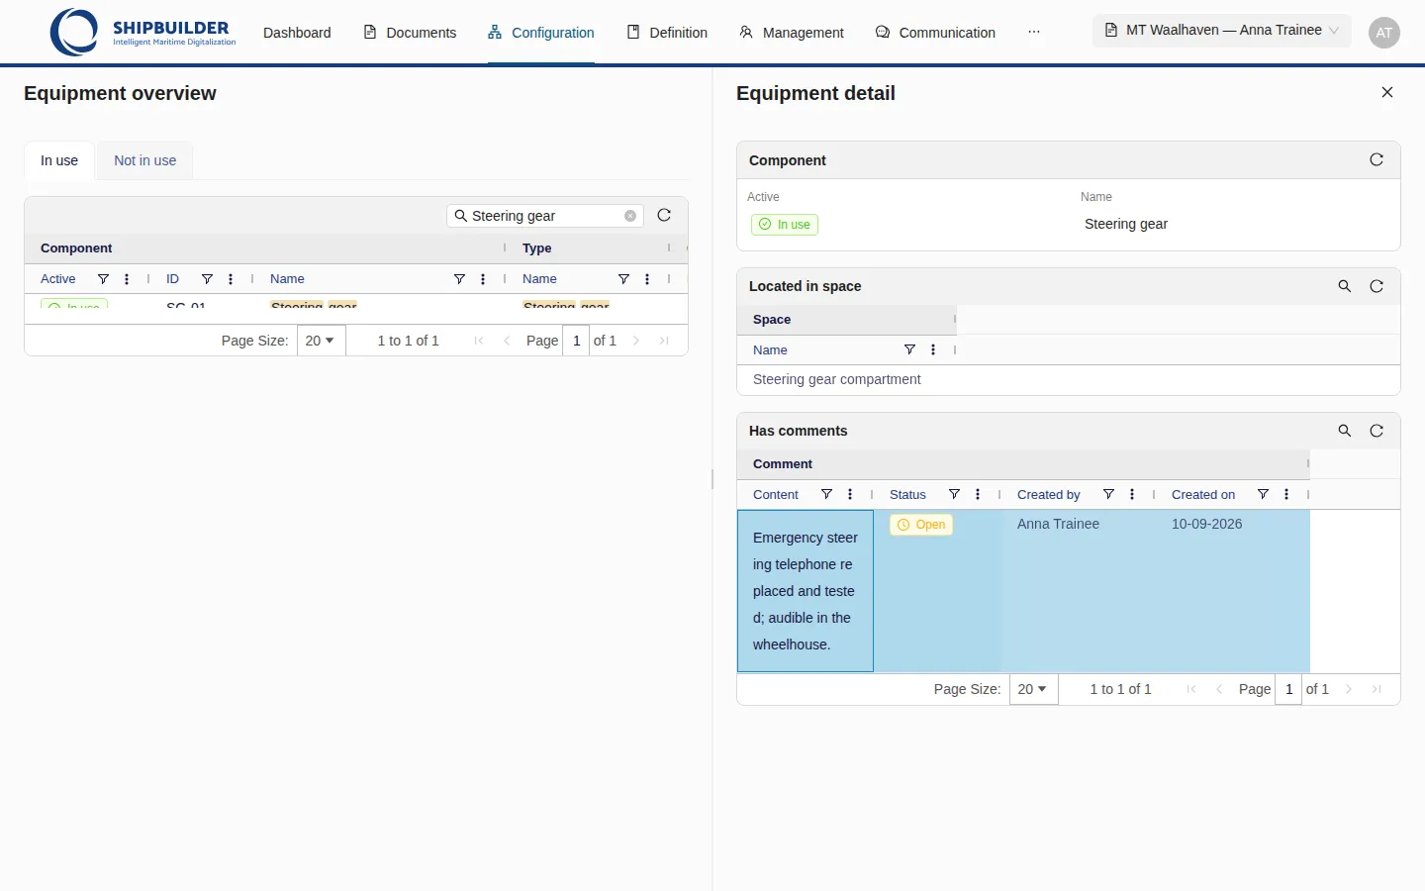Click the panel splitter handle between overview and detail
Screen dimensions: 1425x891
(712, 479)
